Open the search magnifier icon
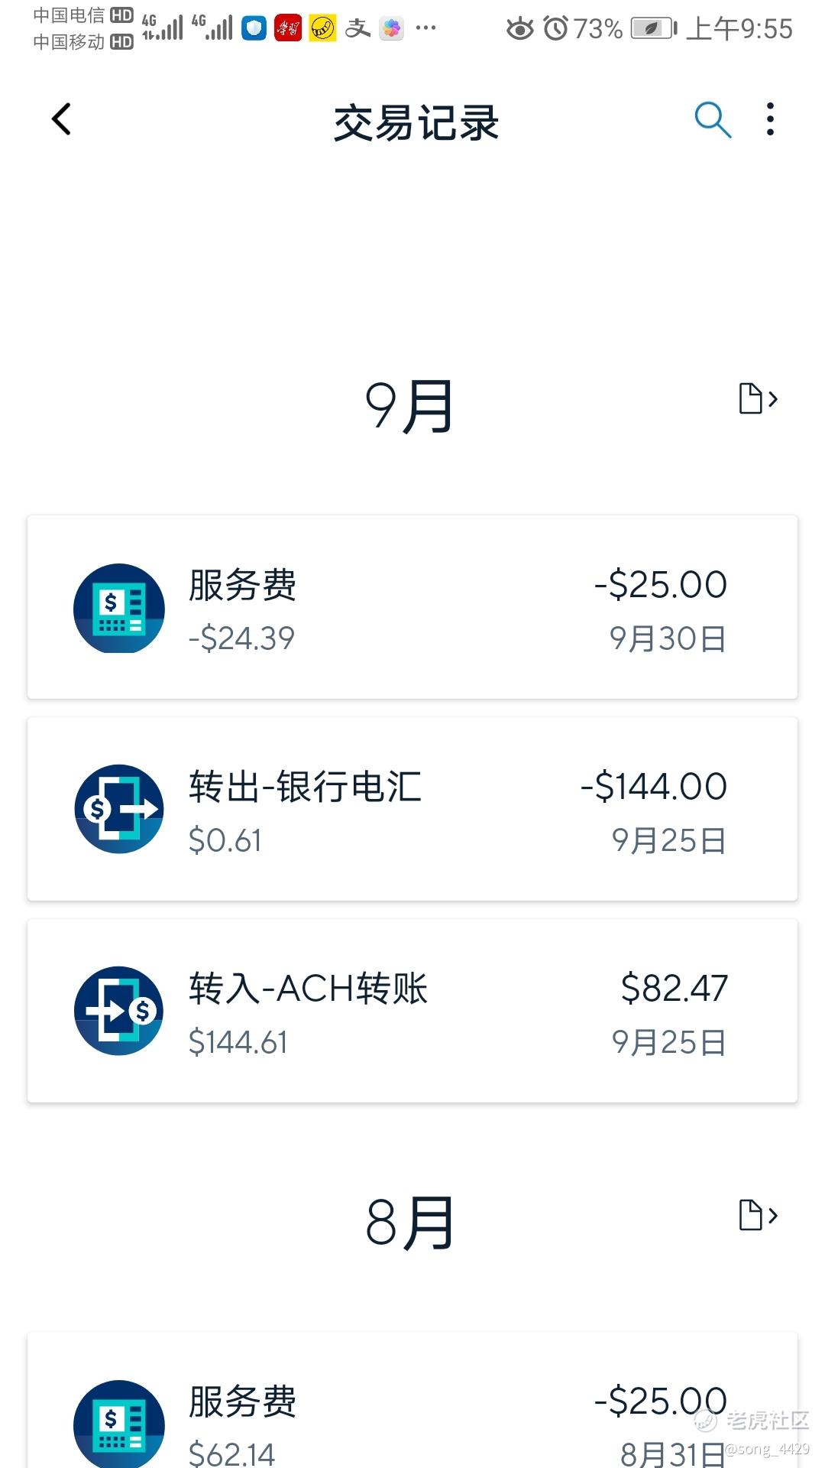 pos(713,120)
